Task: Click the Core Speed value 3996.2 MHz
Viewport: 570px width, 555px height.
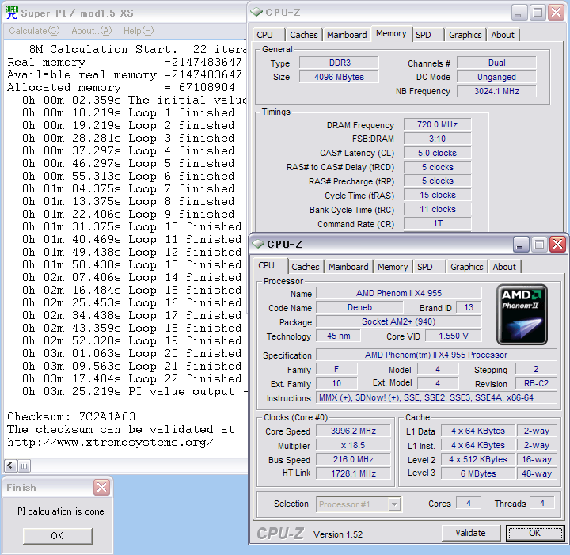Action: point(353,431)
